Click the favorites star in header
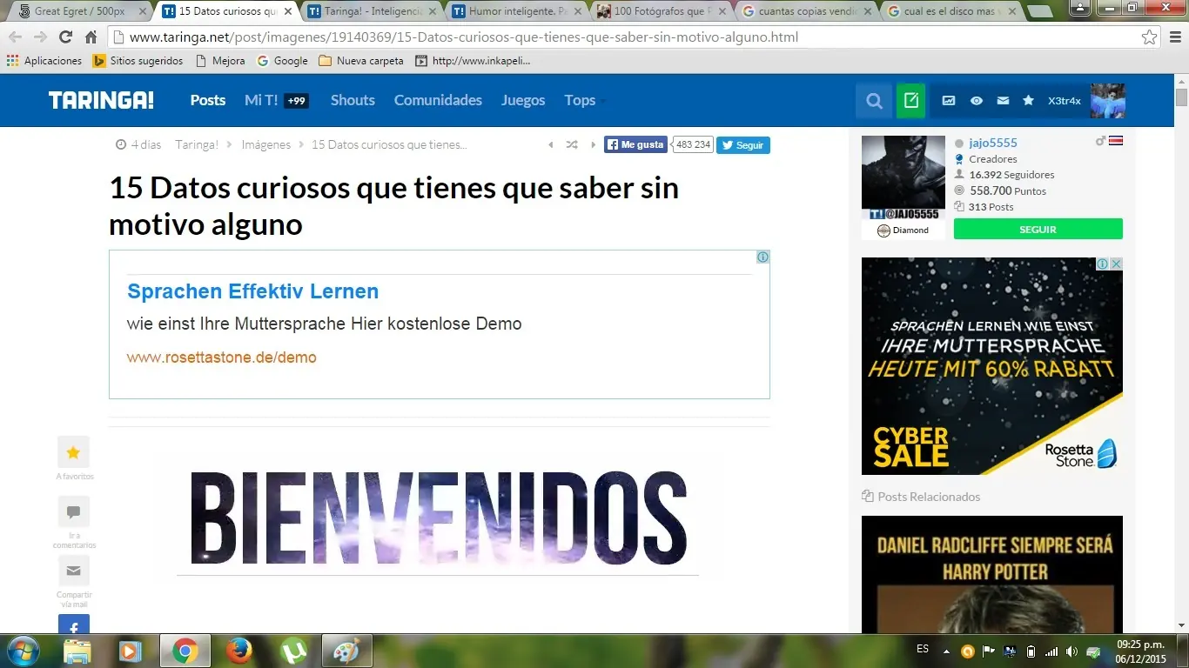The height and width of the screenshot is (668, 1189). click(1028, 101)
